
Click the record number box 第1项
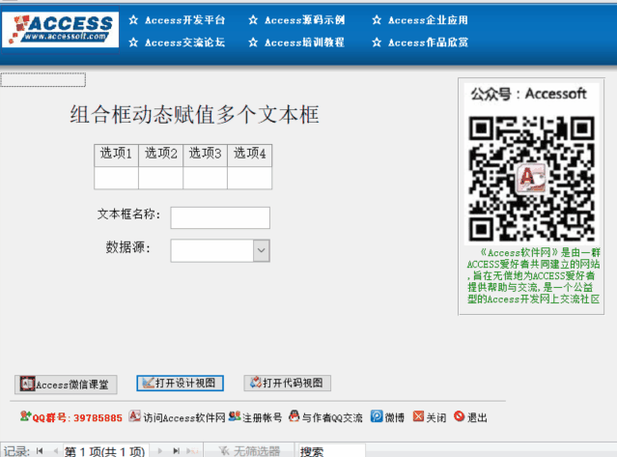tap(106, 451)
